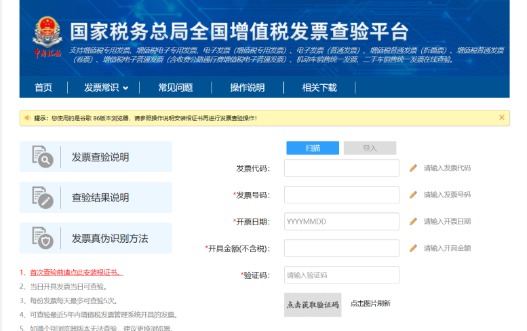Focus the 验证码 input field
Screen dimensions: 527x331
342,275
